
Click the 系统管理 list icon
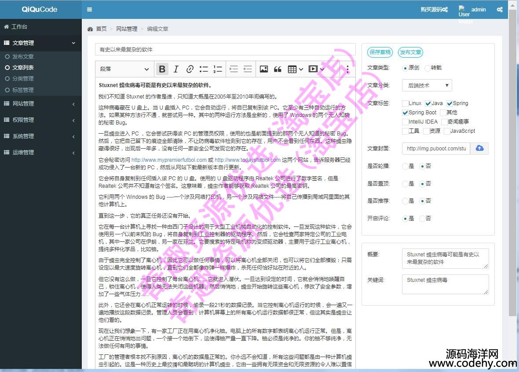pyautogui.click(x=6, y=136)
